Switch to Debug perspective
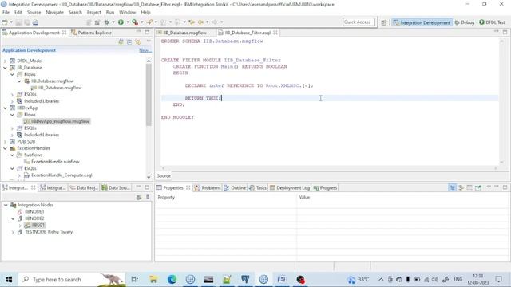 pyautogui.click(x=465, y=22)
